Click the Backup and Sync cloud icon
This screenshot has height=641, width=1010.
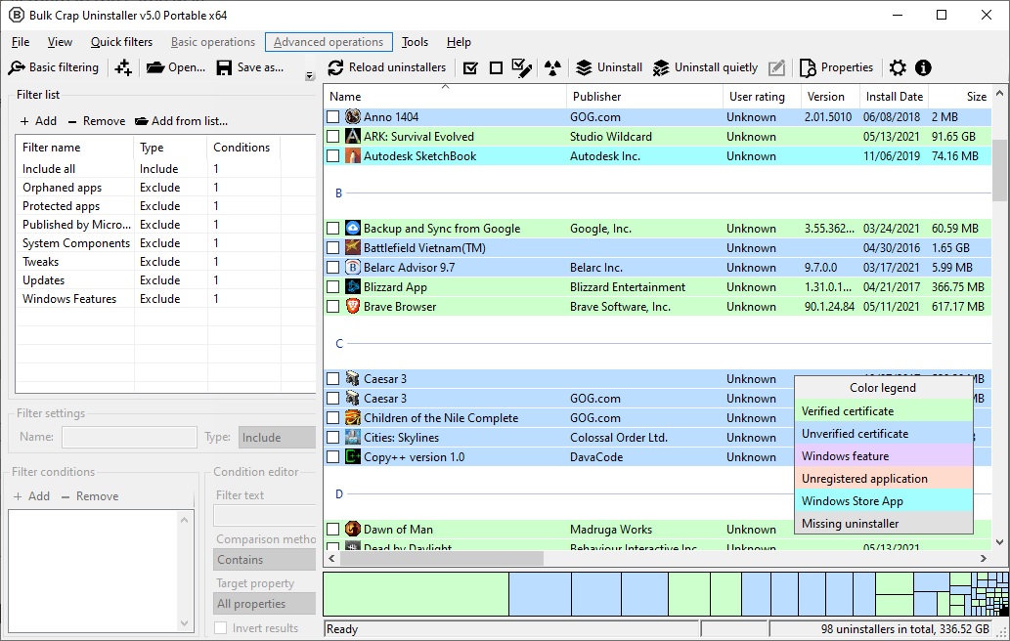(352, 228)
